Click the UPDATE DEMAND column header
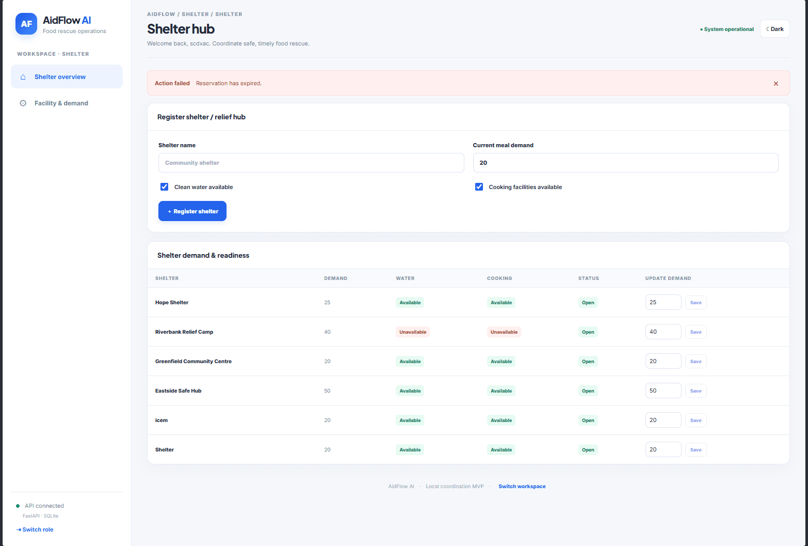The image size is (808, 546). coord(668,278)
